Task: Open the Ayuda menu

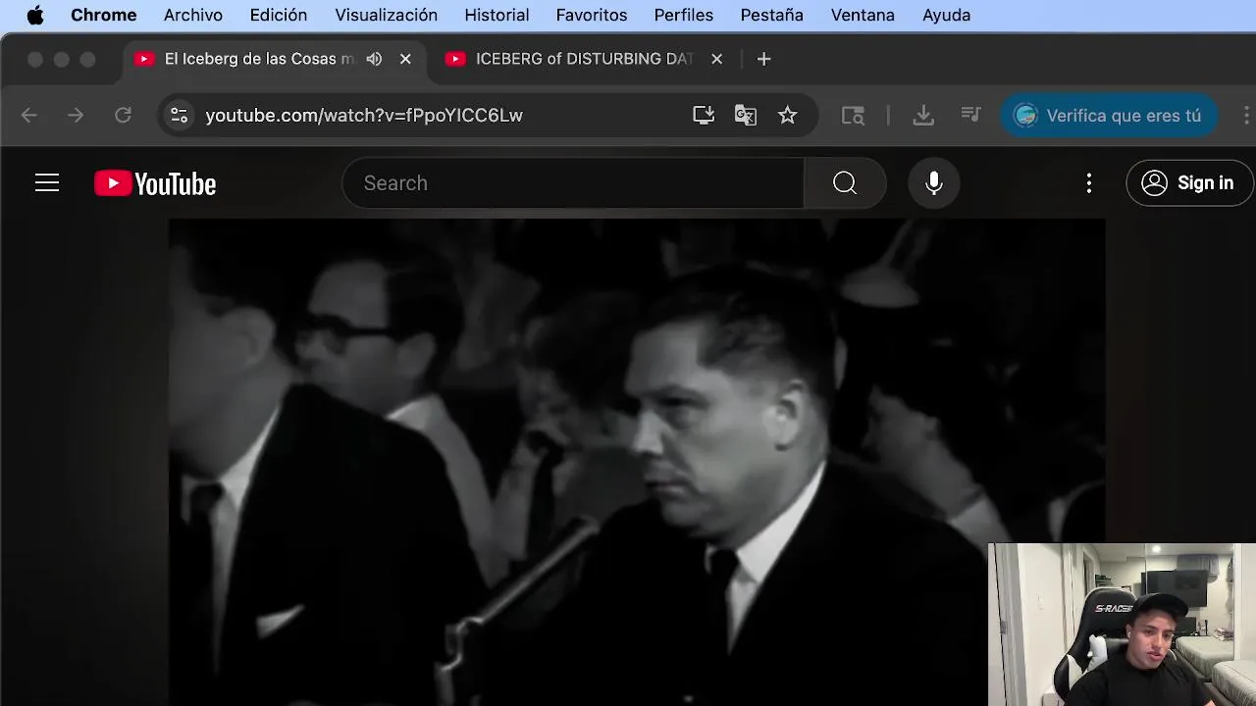Action: [946, 15]
